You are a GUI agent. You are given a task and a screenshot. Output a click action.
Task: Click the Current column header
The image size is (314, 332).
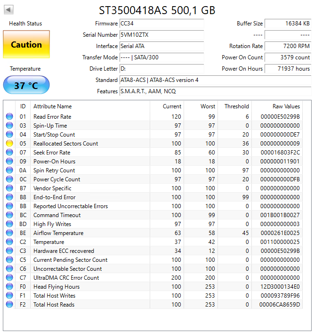pyautogui.click(x=167, y=106)
